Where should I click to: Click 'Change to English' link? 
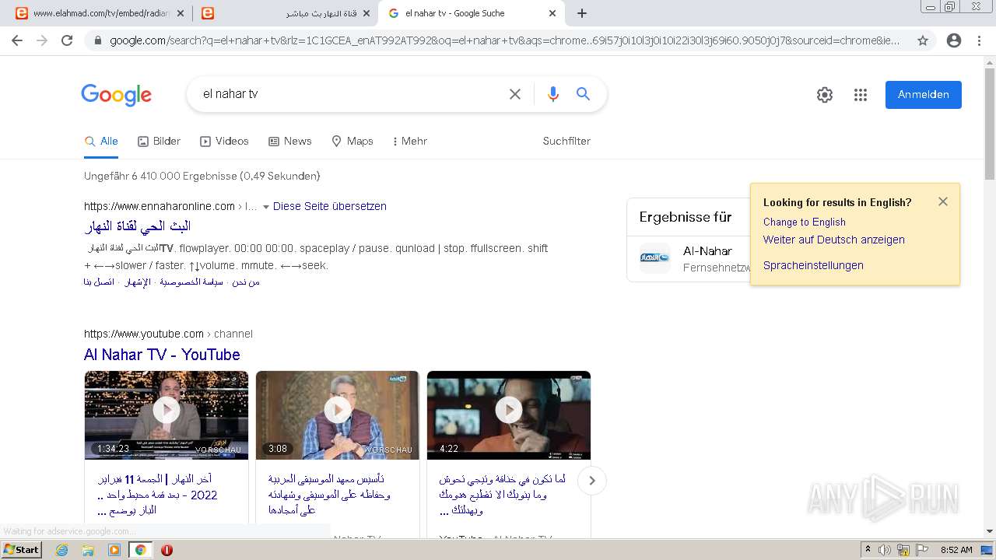805,222
